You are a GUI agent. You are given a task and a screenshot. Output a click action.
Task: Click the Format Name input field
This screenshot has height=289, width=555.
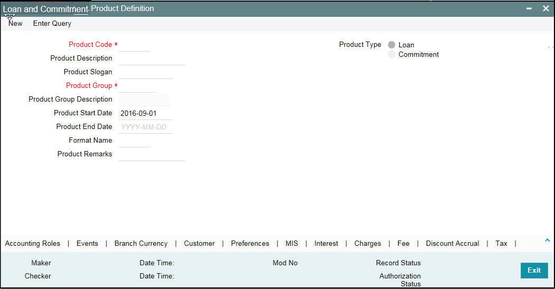tap(135, 141)
